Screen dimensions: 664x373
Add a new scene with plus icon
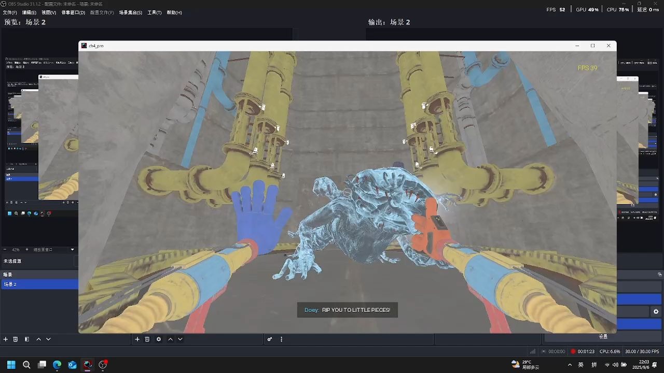(x=6, y=339)
